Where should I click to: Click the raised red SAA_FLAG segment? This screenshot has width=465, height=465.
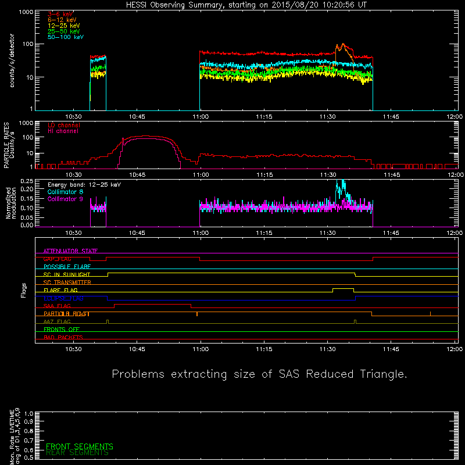coord(152,305)
